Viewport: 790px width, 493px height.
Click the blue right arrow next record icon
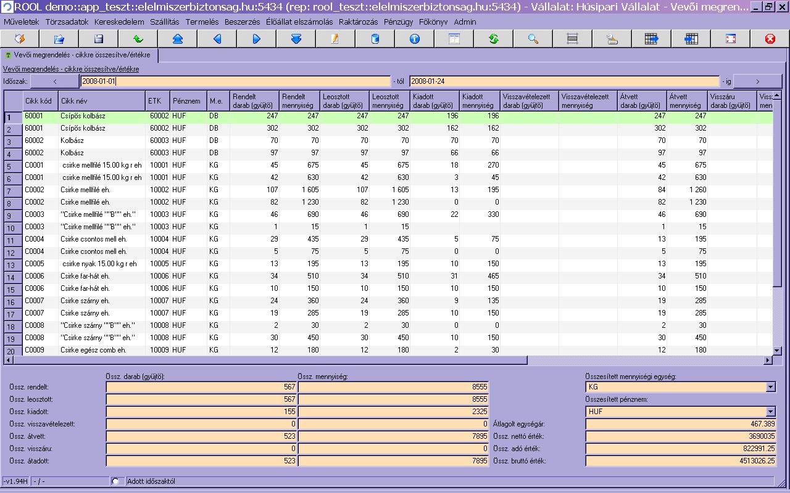coord(256,39)
